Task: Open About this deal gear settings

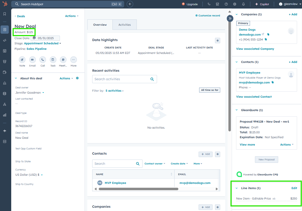Action: 77,78
